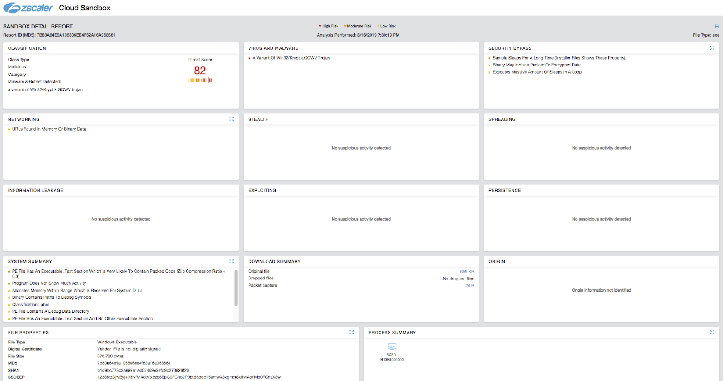Screen dimensions: 723x381
Task: Click the print report icon
Action: click(717, 26)
